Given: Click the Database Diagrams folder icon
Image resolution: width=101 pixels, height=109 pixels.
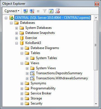Looking at the screenshot, I should pos(27,48).
